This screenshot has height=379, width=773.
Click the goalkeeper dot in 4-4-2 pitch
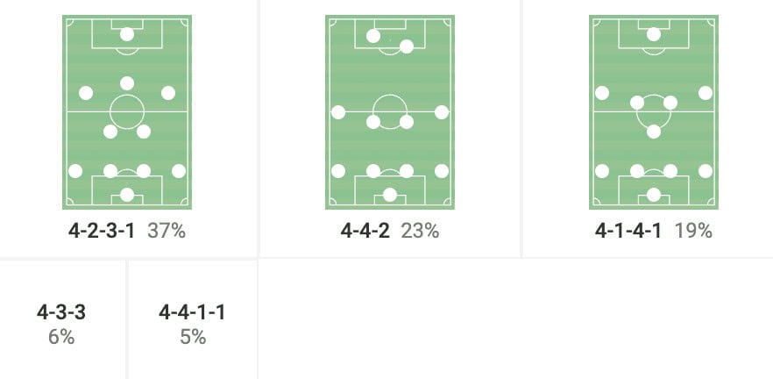click(390, 195)
